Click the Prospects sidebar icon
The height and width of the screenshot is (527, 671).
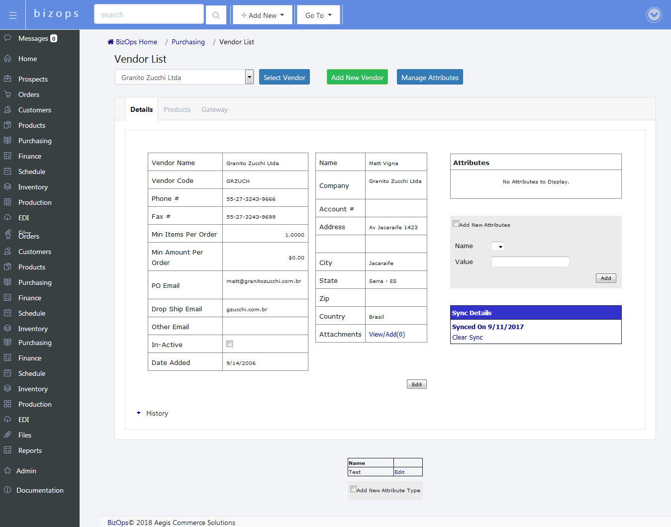pyautogui.click(x=7, y=79)
